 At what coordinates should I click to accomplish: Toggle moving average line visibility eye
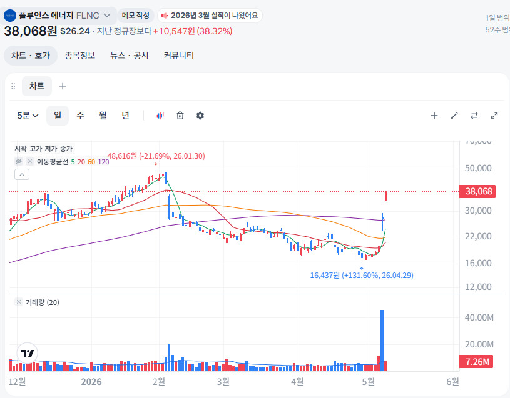[19, 161]
